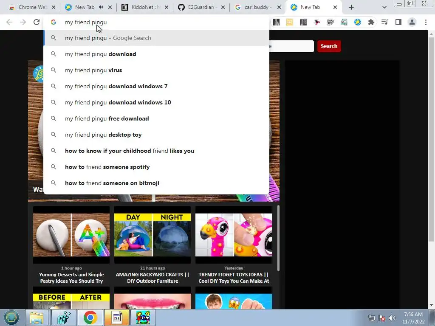Open the Registry Editor cubes taskbar icon
The height and width of the screenshot is (326, 435).
64,318
